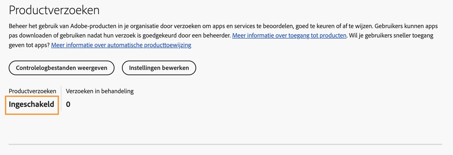Viewport: 453px width, 155px height.
Task: Select the "Verzoeken in behandeling" label
Action: [x=100, y=91]
